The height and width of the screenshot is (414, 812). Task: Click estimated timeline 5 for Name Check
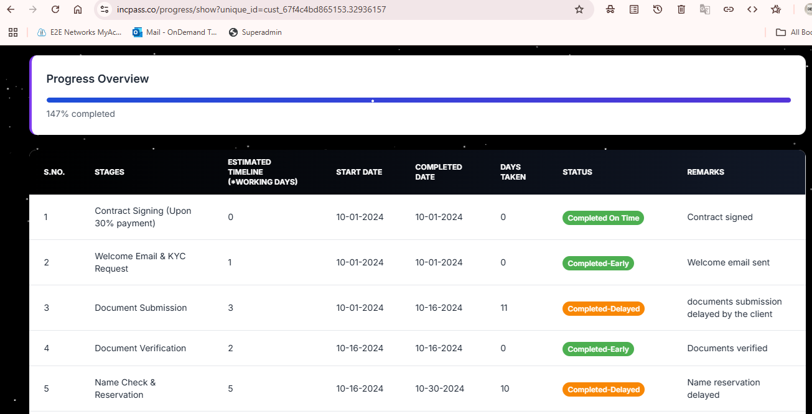coord(230,389)
